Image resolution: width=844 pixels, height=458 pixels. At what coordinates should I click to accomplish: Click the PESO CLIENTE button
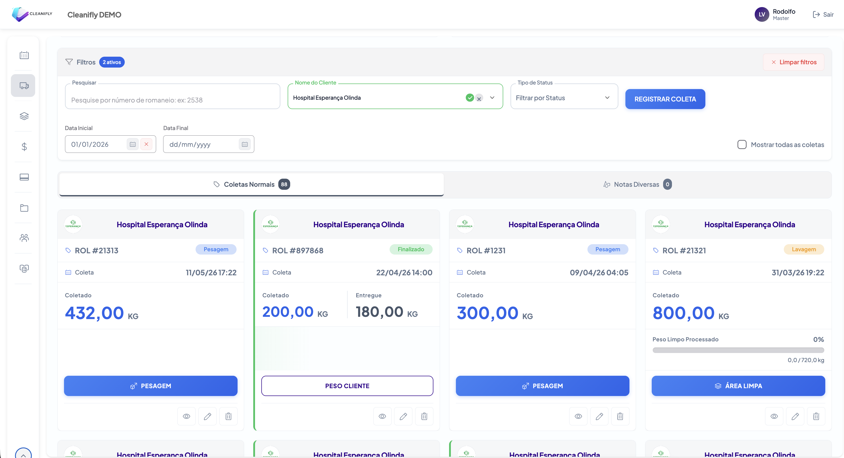tap(347, 386)
